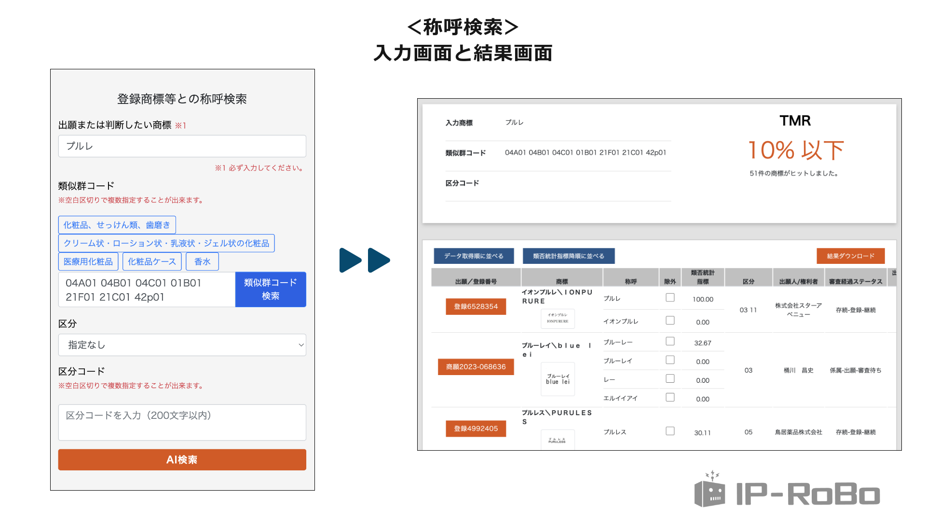Select the 化粧品、せっけん類、歯磨き tag
Viewport: 926px width, 520px height.
pos(117,225)
